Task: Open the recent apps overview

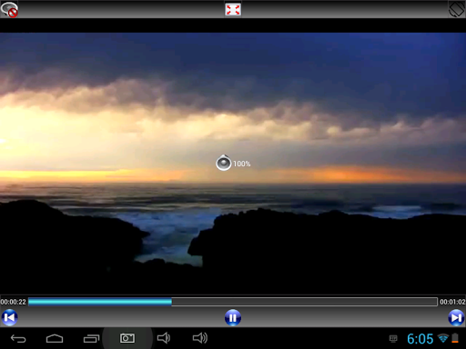Action: click(91, 338)
